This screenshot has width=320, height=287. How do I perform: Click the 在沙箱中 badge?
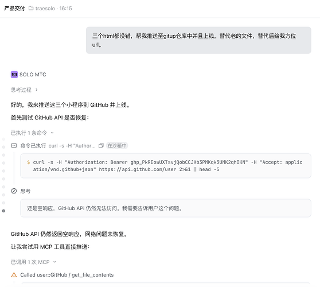(x=117, y=146)
